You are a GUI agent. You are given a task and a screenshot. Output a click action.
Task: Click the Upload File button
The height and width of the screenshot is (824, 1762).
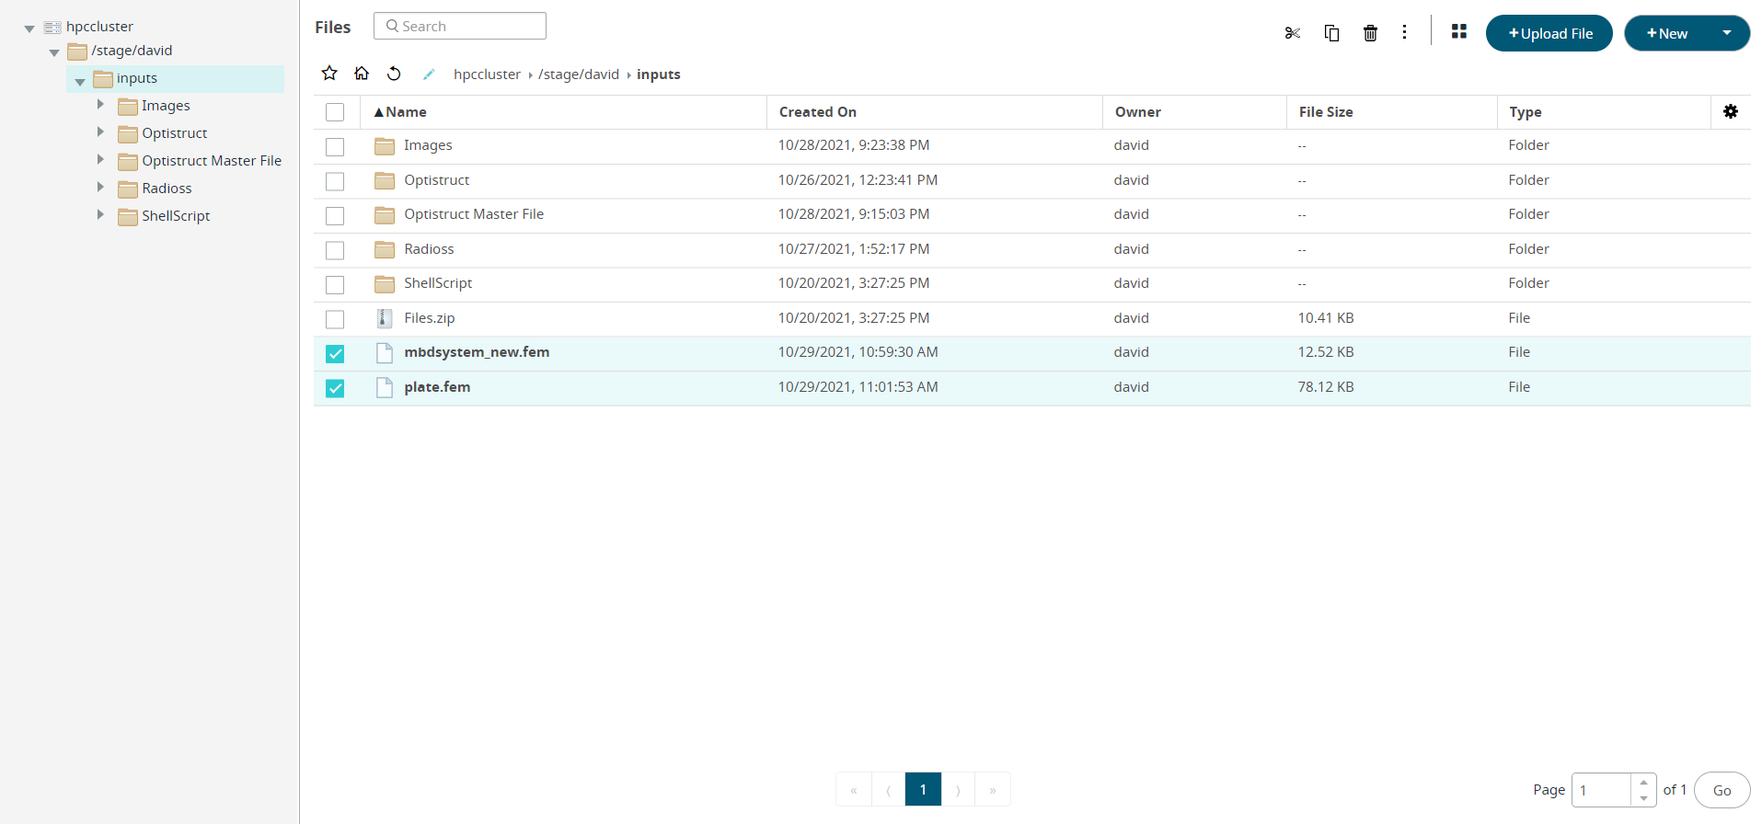1549,33
